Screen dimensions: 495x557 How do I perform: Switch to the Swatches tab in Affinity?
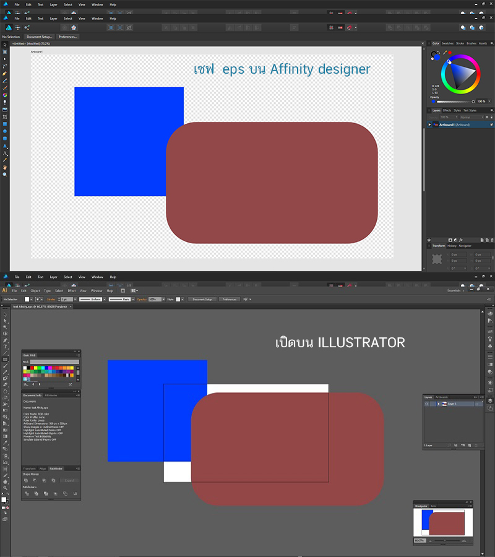pos(447,43)
